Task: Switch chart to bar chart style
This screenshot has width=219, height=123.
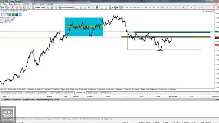Action: click(x=77, y=8)
